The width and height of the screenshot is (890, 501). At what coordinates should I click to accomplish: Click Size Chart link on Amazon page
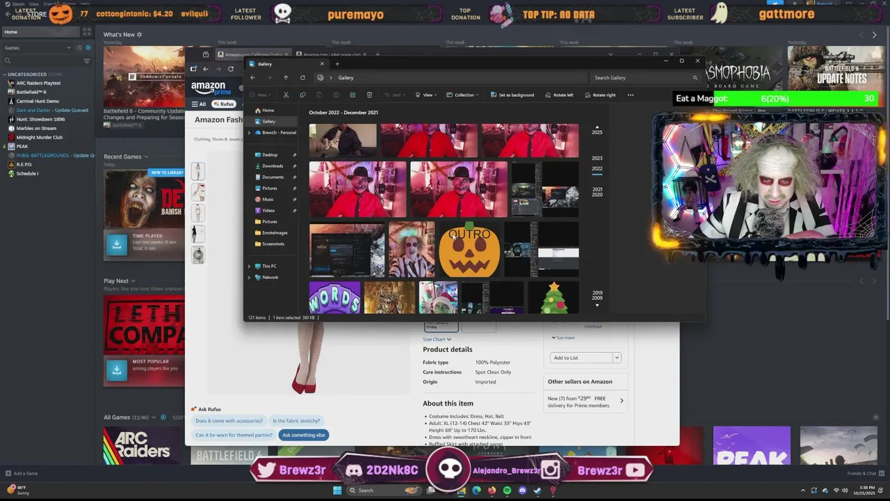(437, 339)
